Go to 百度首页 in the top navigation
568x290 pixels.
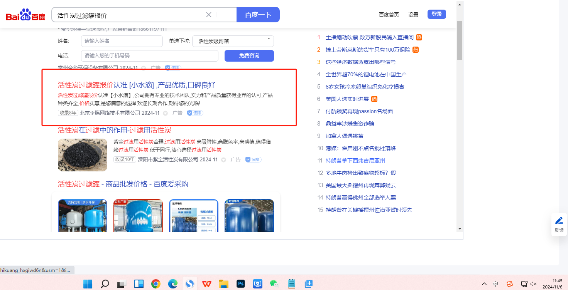pyautogui.click(x=389, y=15)
